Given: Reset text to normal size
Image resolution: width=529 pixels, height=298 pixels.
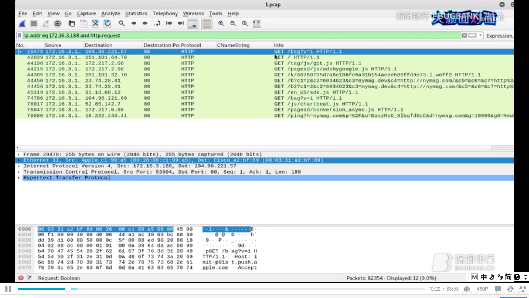Looking at the screenshot, I should 245,24.
